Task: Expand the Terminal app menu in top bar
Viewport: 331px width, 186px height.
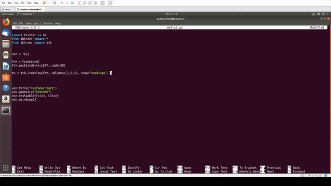Action: pyautogui.click(x=26, y=14)
